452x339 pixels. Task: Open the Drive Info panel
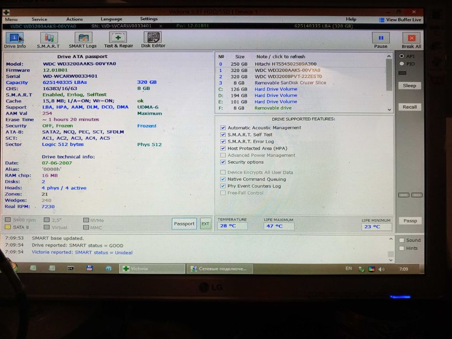point(15,40)
